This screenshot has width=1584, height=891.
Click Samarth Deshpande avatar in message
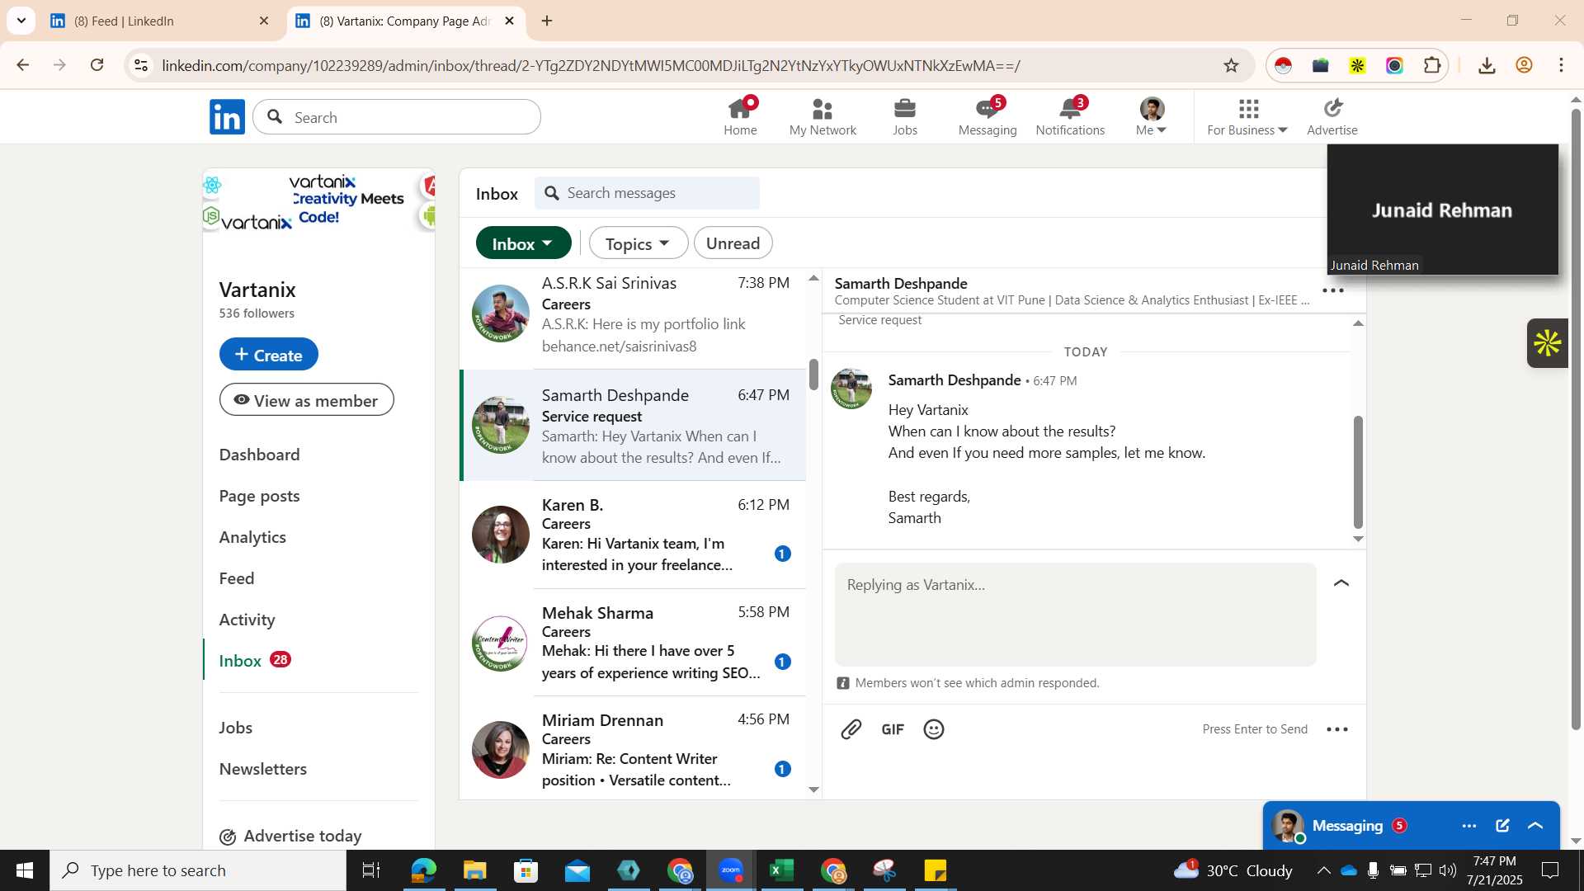pos(851,389)
